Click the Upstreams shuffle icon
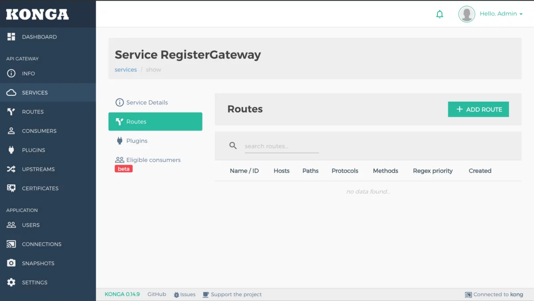The height and width of the screenshot is (301, 534). point(12,169)
